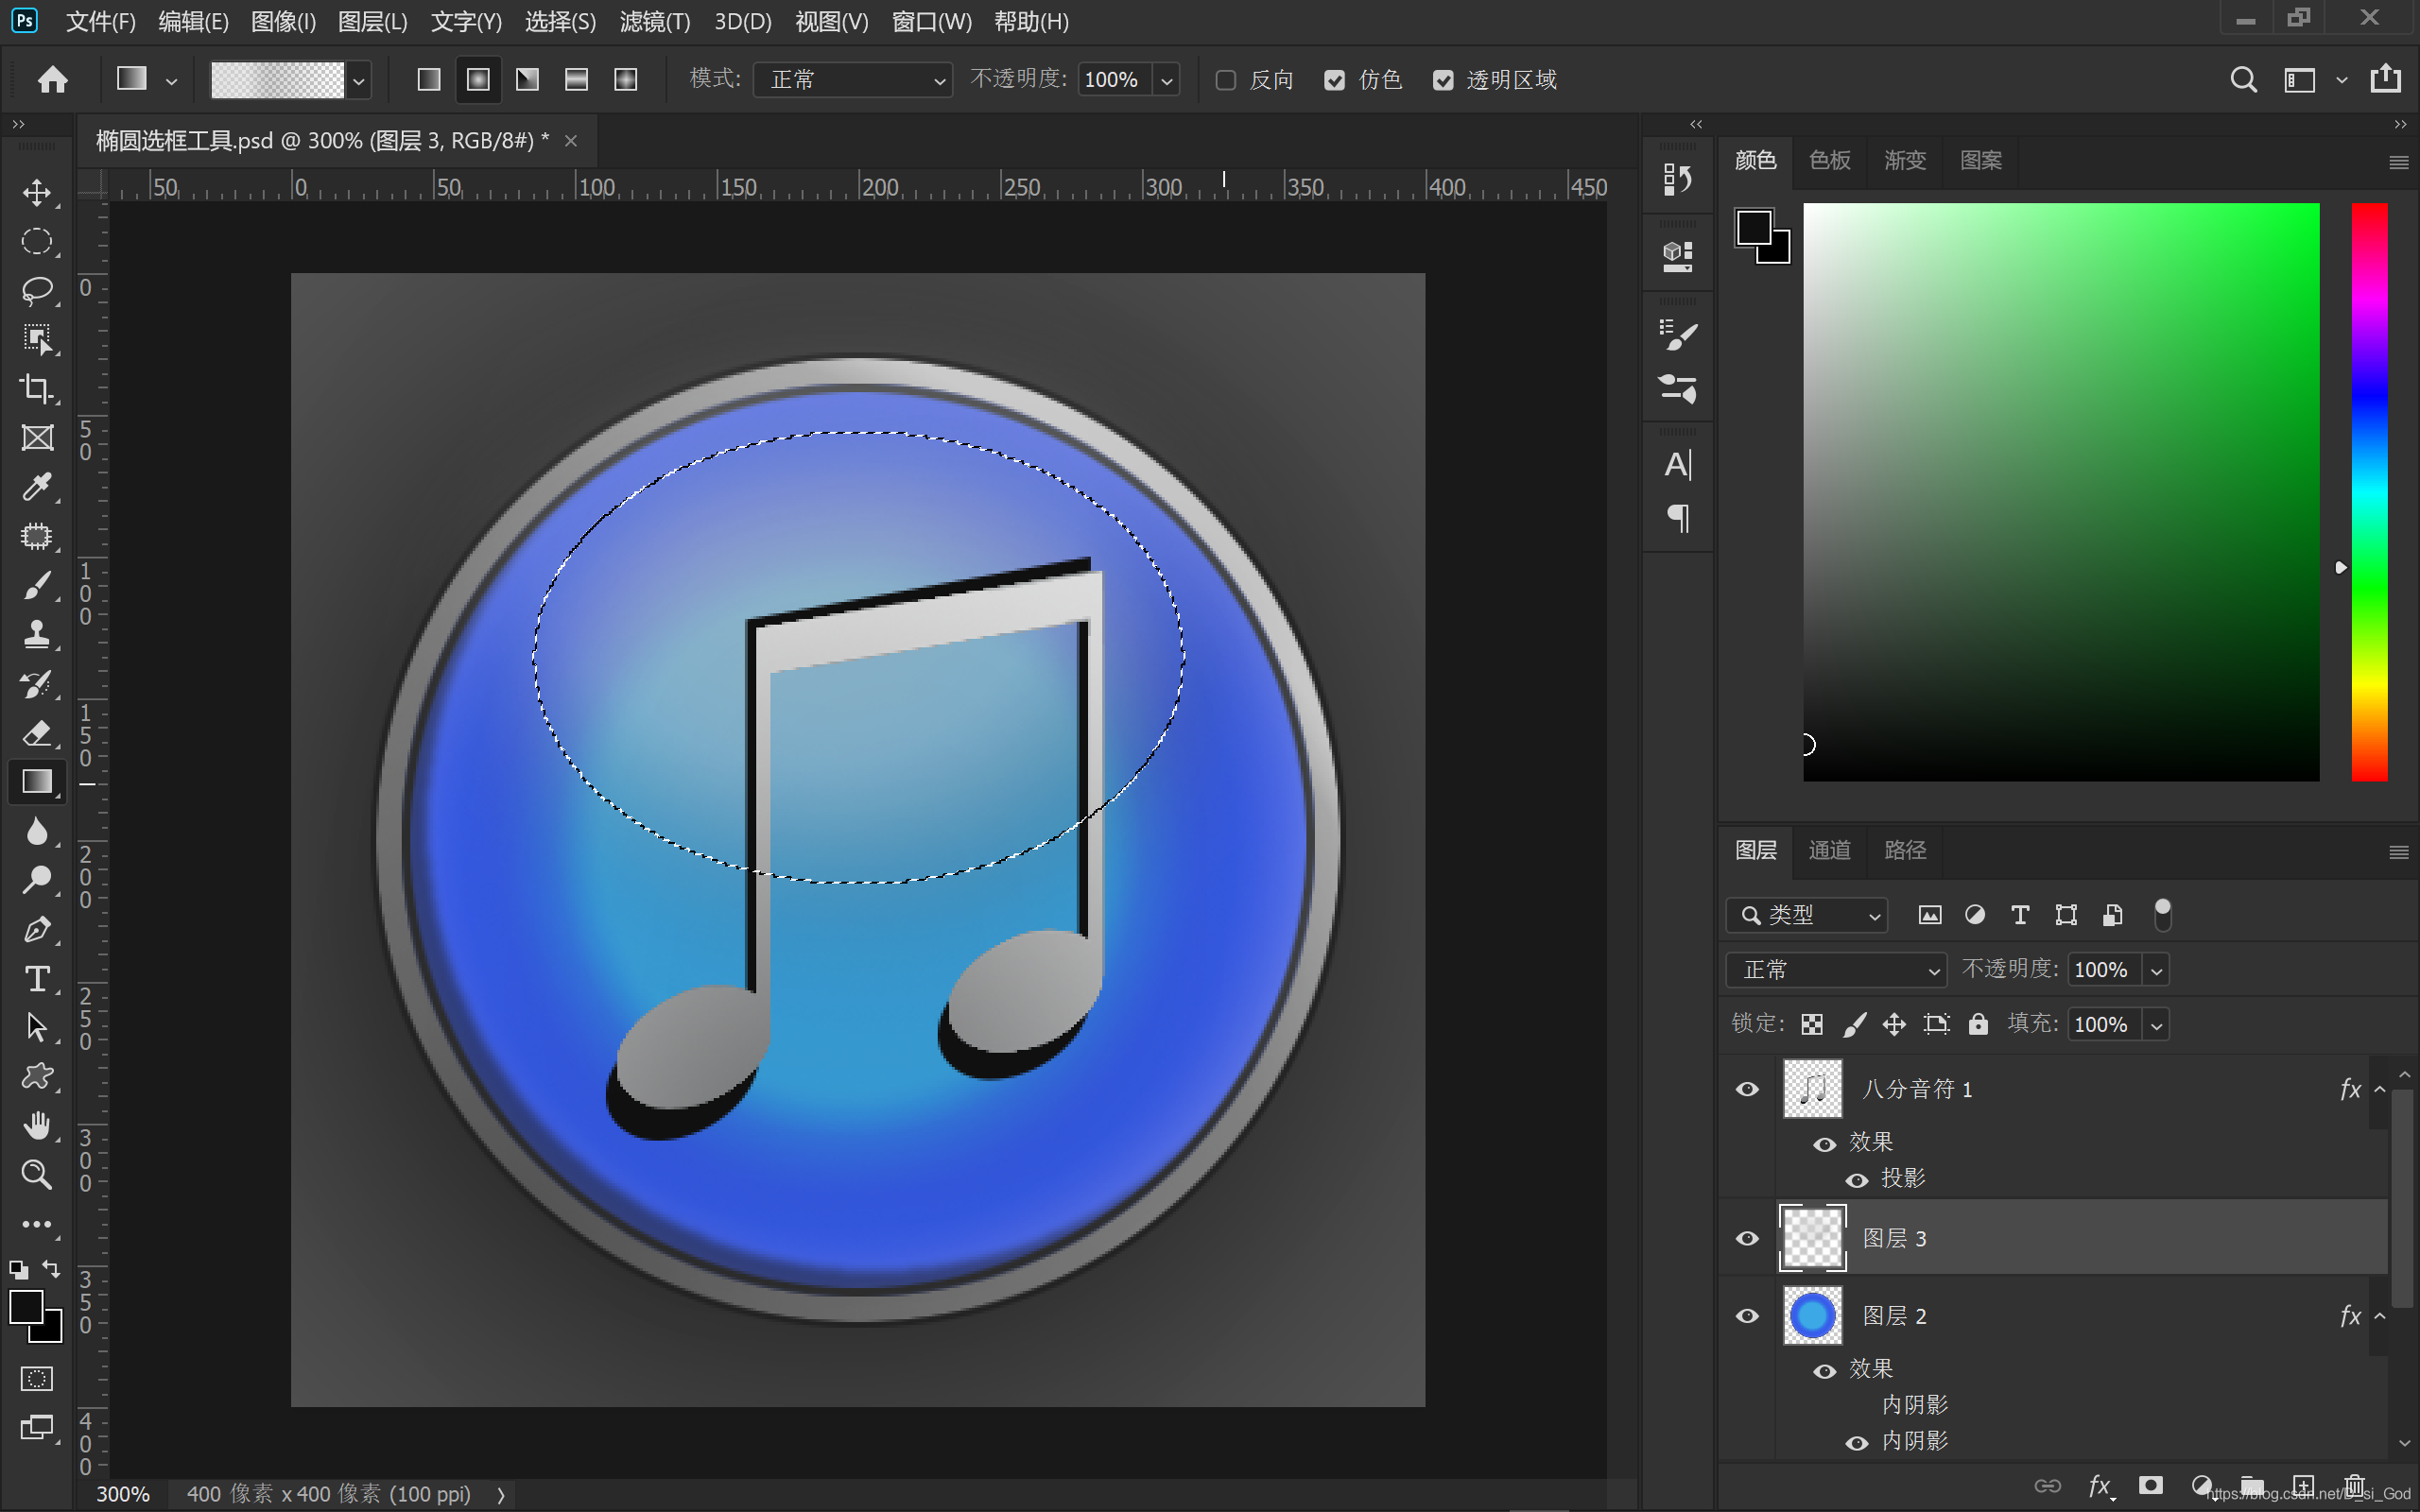Hide the 八分音符 1 layer
The height and width of the screenshot is (1512, 2420).
pos(1747,1089)
